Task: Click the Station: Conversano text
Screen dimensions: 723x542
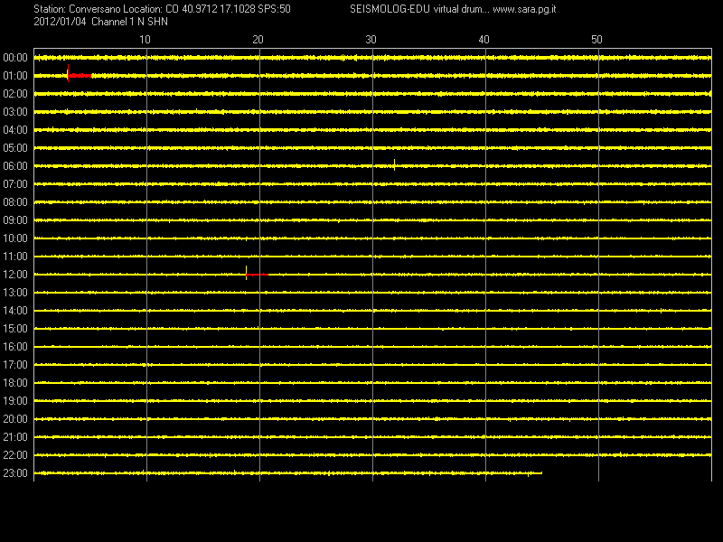Action: (x=75, y=9)
